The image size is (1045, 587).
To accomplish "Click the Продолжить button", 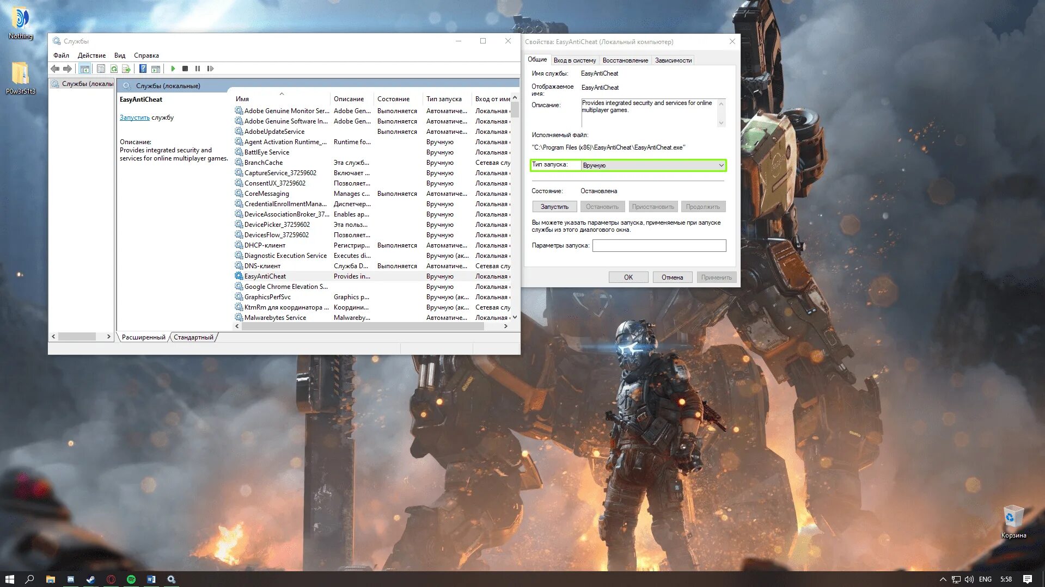I will pos(703,207).
